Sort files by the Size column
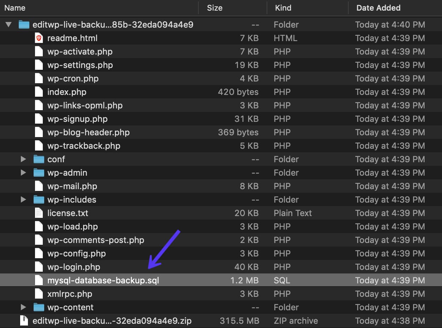Screen dimensions: 442x328 [x=215, y=7]
